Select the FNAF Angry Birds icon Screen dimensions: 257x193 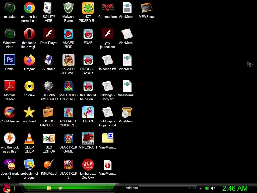coord(88,34)
